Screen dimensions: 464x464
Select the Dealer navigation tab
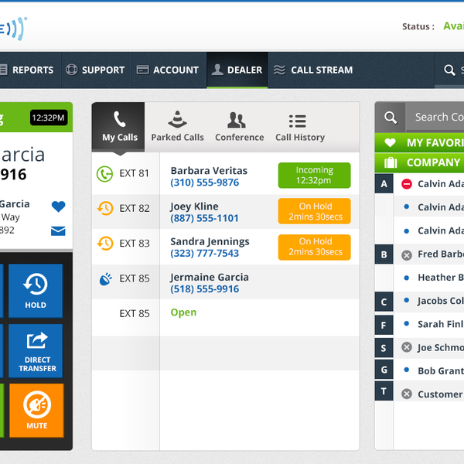point(237,70)
